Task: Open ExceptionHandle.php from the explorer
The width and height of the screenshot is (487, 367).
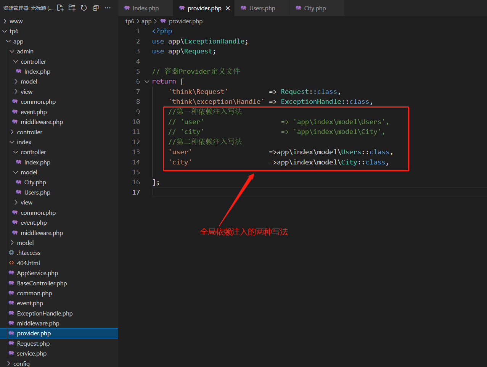Action: pos(45,313)
